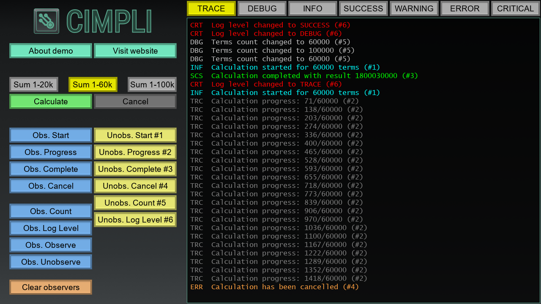The height and width of the screenshot is (304, 541).
Task: Set log level to CRITICAL
Action: pos(516,8)
